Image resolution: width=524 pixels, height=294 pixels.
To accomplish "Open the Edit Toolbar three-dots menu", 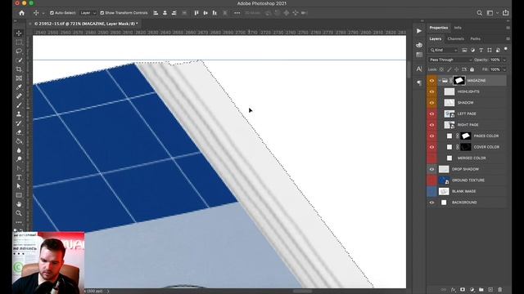I will click(19, 222).
